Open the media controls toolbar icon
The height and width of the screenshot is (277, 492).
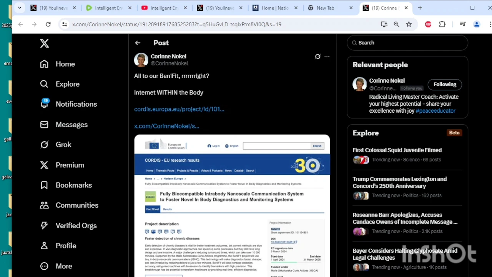463,24
